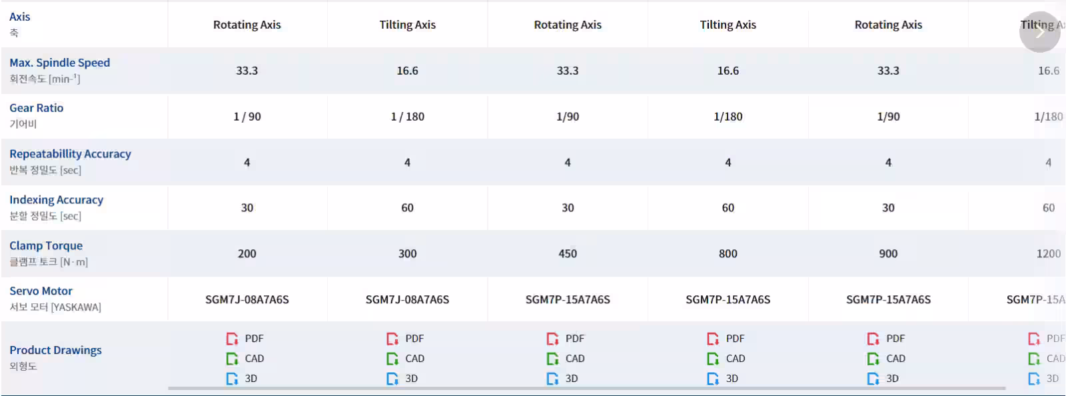Download the CAD drawing for the 200 clamp torque column
Viewport: 1066px width, 396px height.
(245, 359)
